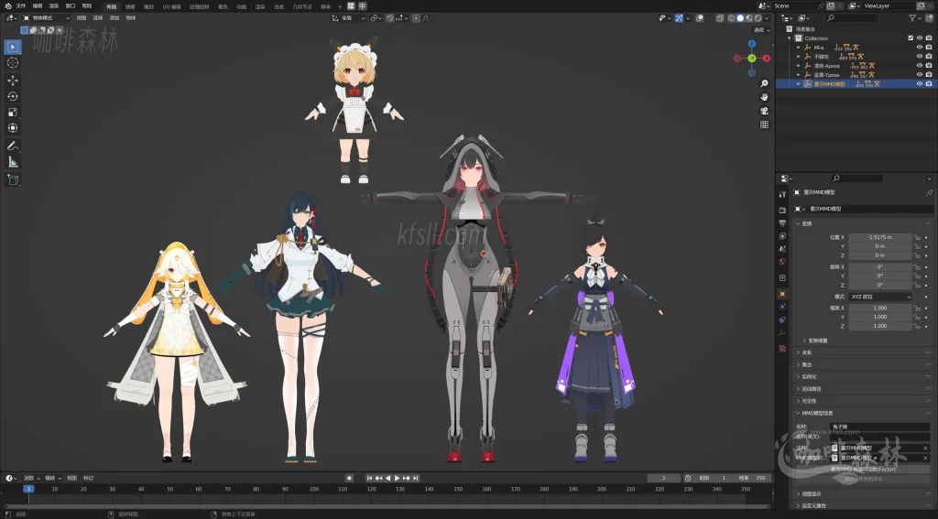Click 更改MMD IK循环因数(Factor) button
Image resolution: width=938 pixels, height=519 pixels.
tap(863, 470)
